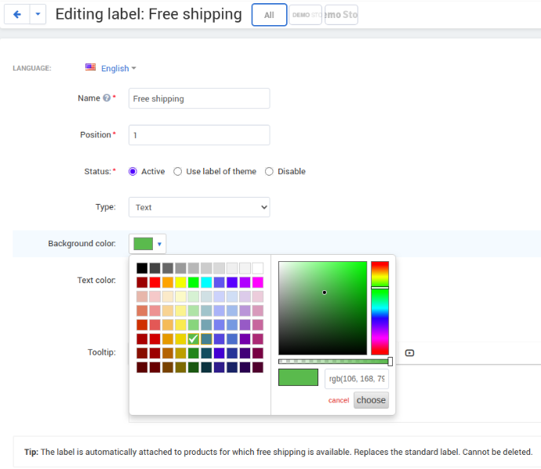Pick the orange palette swatch
The image size is (541, 469).
pos(168,282)
